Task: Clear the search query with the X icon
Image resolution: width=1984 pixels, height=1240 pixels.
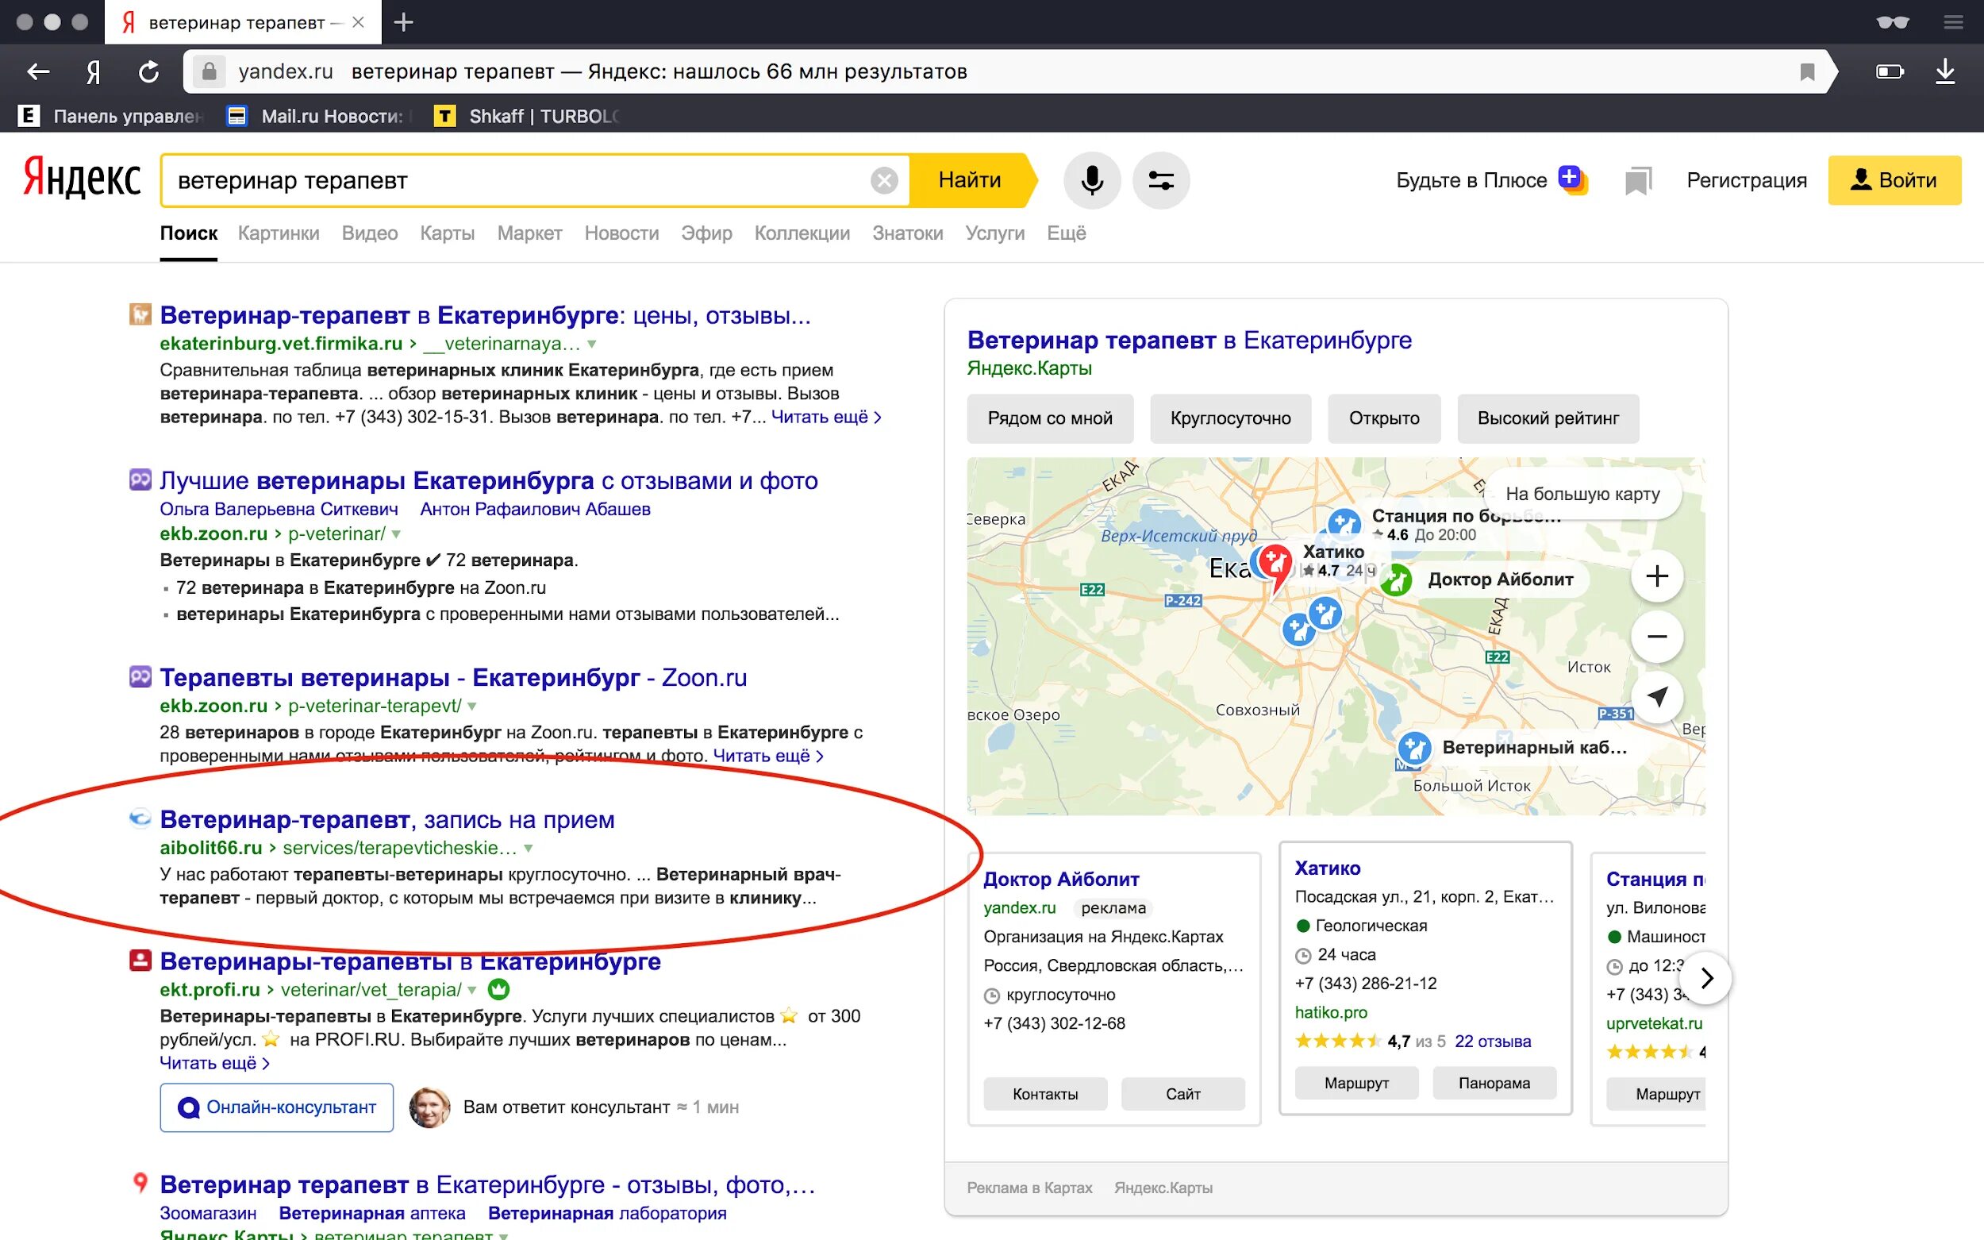Action: point(884,180)
